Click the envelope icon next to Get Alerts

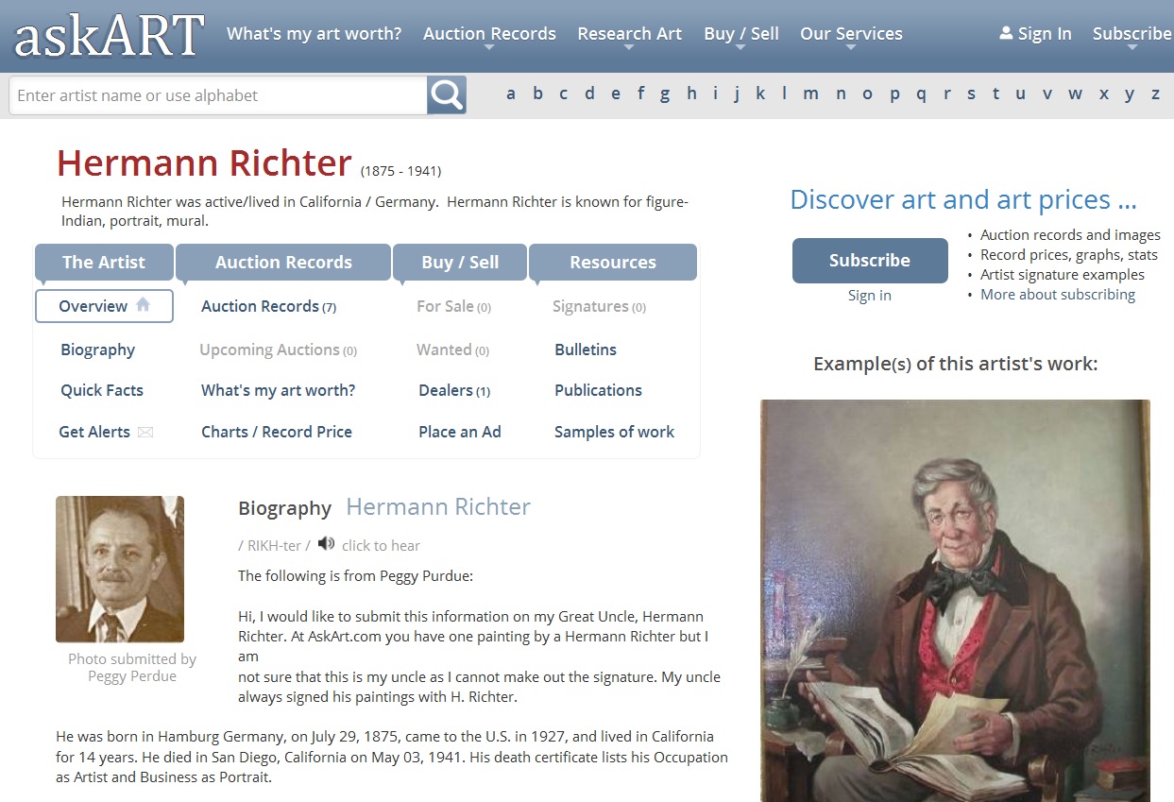click(x=145, y=433)
